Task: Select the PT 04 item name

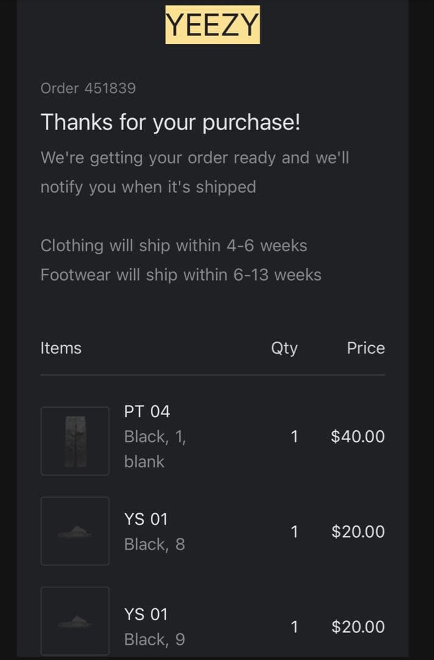Action: click(x=147, y=411)
